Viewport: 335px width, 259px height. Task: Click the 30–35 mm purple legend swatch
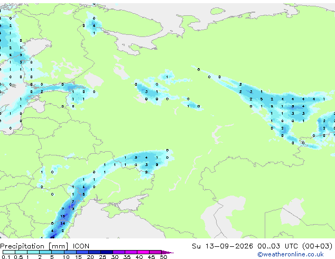click(119, 252)
